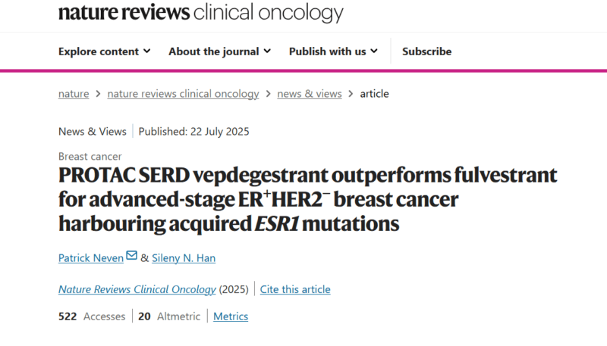The image size is (607, 346).
Task: Click the email envelope icon beside Patrick Neven
Action: point(131,255)
